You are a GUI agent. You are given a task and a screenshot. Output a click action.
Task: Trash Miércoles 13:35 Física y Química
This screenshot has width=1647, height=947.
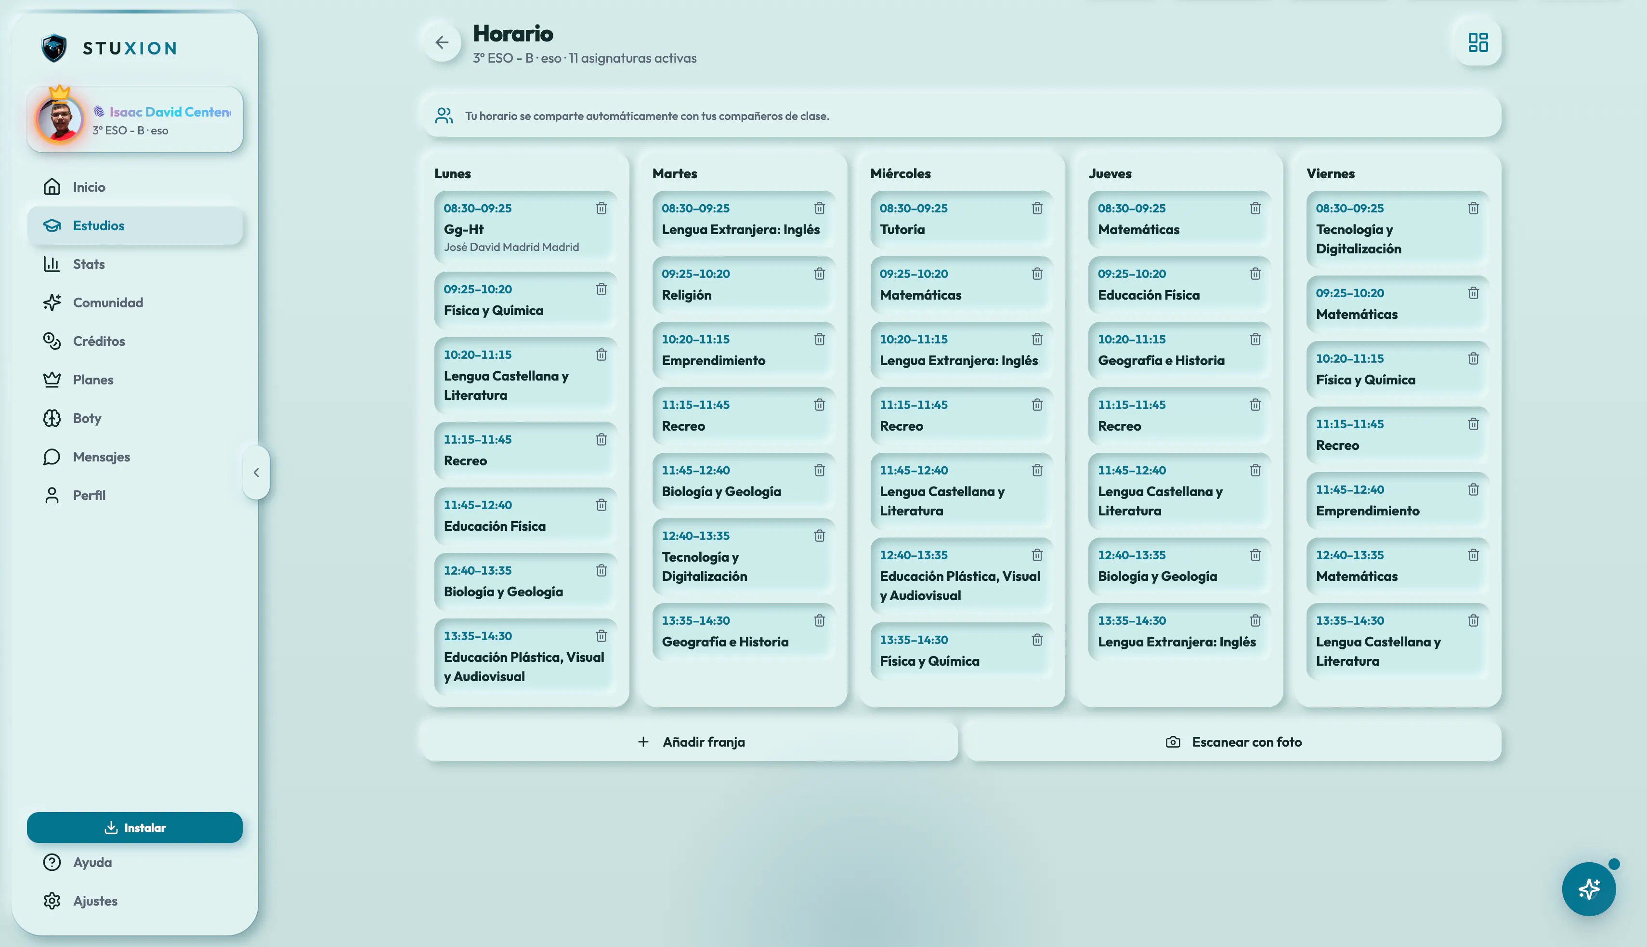click(1037, 640)
